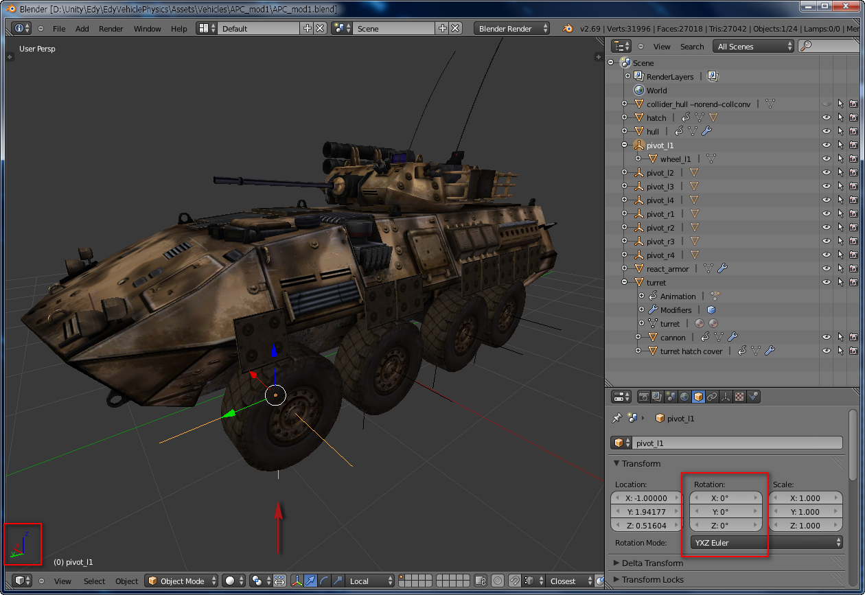Toggle selectability of the turret object
The image size is (865, 595).
coord(840,283)
